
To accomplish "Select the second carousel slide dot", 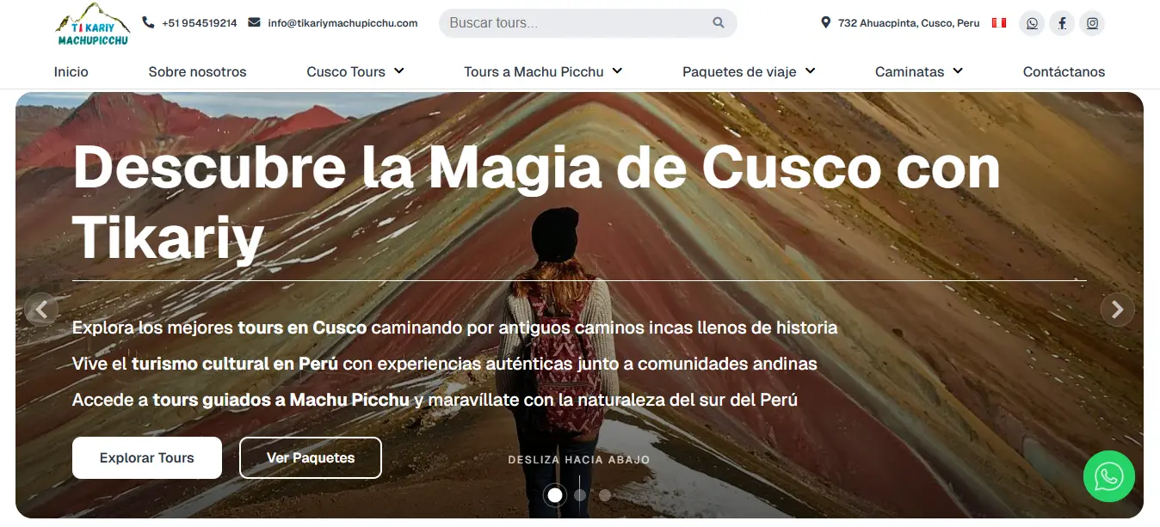I will pyautogui.click(x=580, y=495).
